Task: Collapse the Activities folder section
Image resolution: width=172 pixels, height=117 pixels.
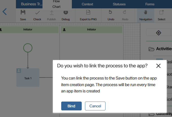Action: pyautogui.click(x=152, y=49)
